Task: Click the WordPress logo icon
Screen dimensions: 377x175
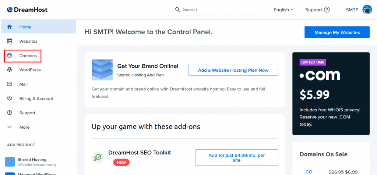Action: (10, 70)
